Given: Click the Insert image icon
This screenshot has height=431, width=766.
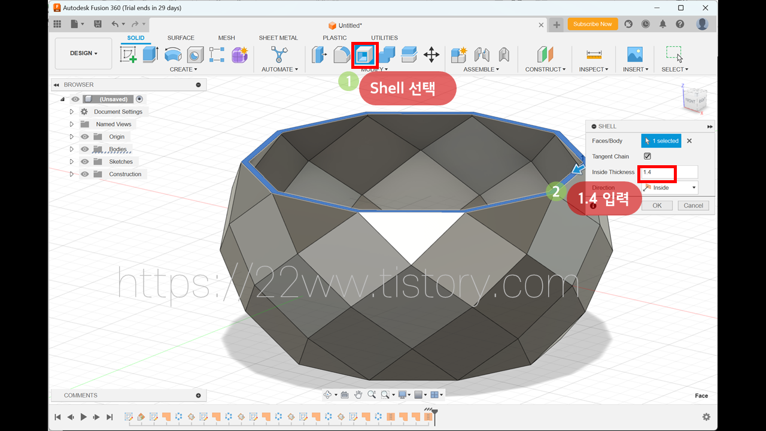Looking at the screenshot, I should (x=635, y=54).
